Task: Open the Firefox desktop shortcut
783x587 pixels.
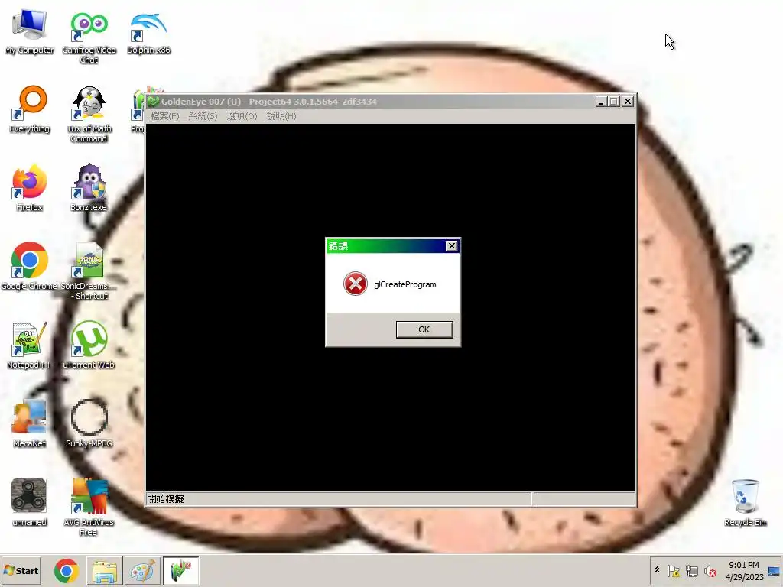Action: pyautogui.click(x=30, y=188)
